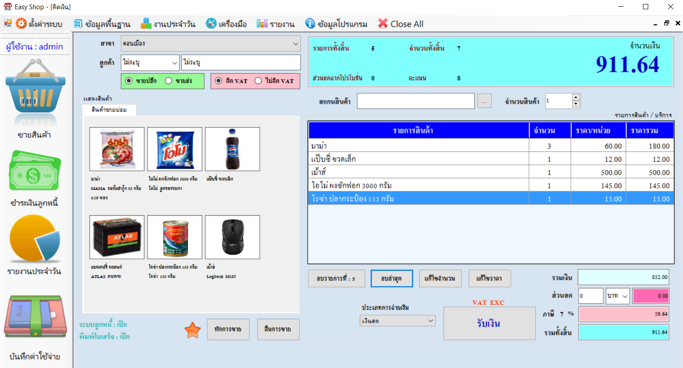Add Pepsi bottle product thumbnail
The height and width of the screenshot is (368, 683).
tap(233, 149)
